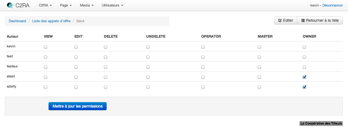Uncheck OWNER checkbox for azerty
The height and width of the screenshot is (130, 348).
[x=304, y=87]
